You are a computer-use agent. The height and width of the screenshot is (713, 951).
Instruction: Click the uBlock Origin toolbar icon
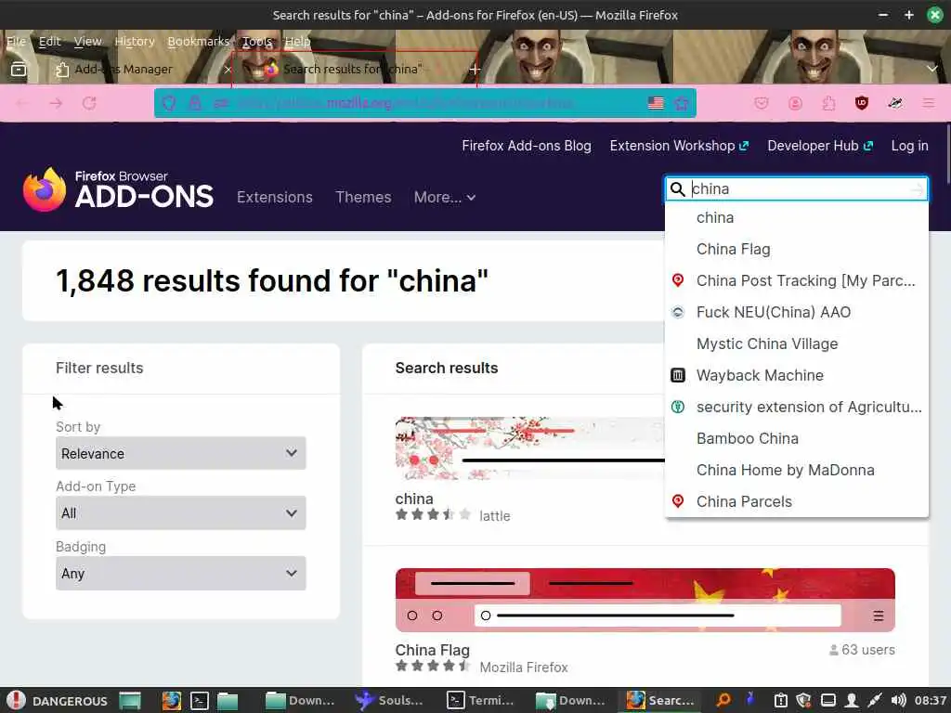pyautogui.click(x=861, y=103)
